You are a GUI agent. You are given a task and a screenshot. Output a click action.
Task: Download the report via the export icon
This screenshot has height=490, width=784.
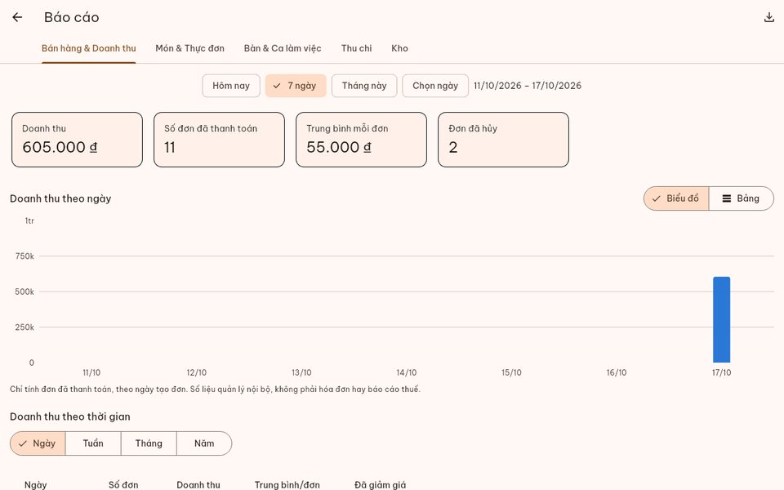pyautogui.click(x=769, y=17)
